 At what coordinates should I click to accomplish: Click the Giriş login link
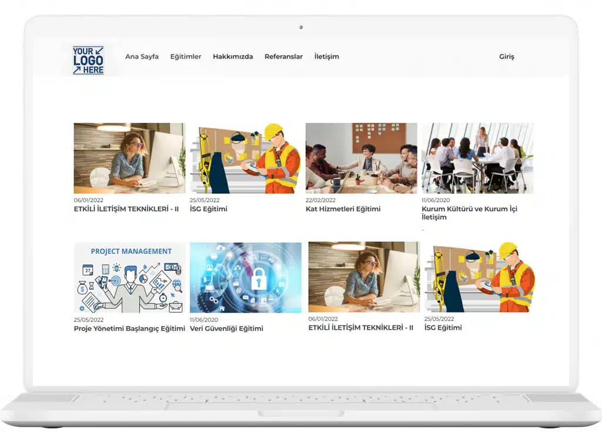tap(506, 56)
